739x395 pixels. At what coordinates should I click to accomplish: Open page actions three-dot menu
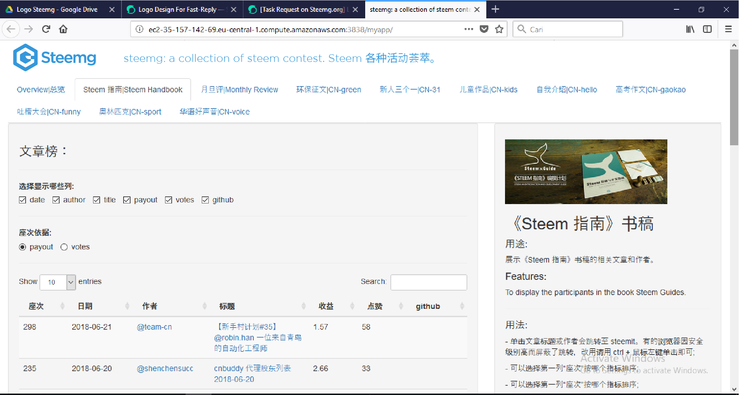click(x=469, y=29)
